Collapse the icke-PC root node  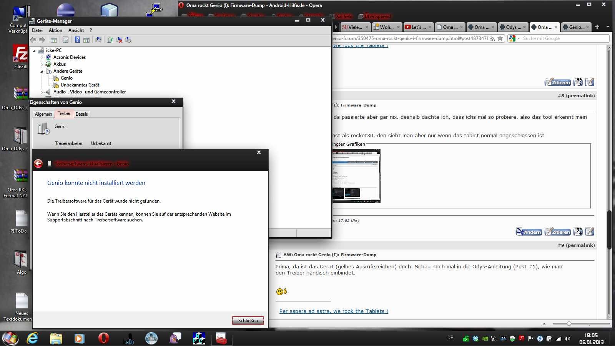tap(34, 50)
